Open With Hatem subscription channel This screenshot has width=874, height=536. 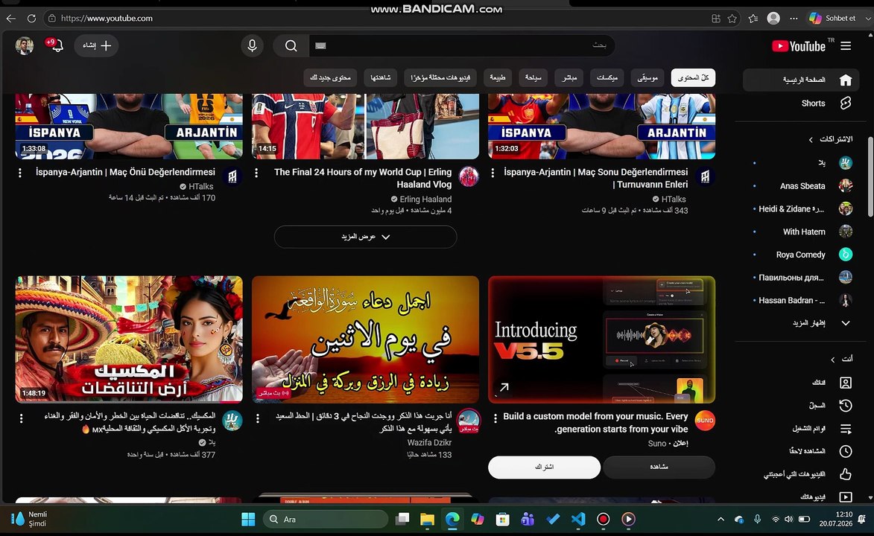point(802,232)
